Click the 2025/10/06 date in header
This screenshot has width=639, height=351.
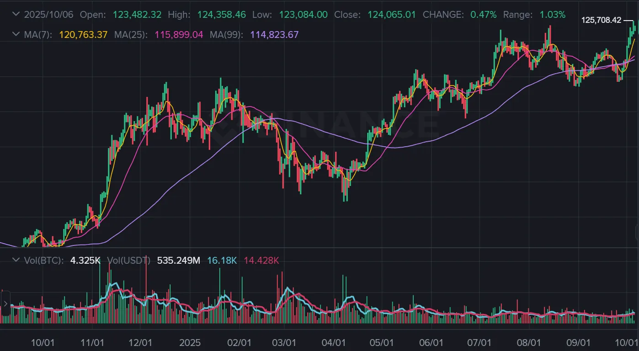[x=49, y=15]
